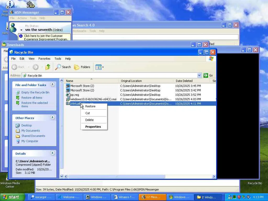Open the View menu in Recycle Bin
The image size is (268, 201).
pyautogui.click(x=31, y=59)
